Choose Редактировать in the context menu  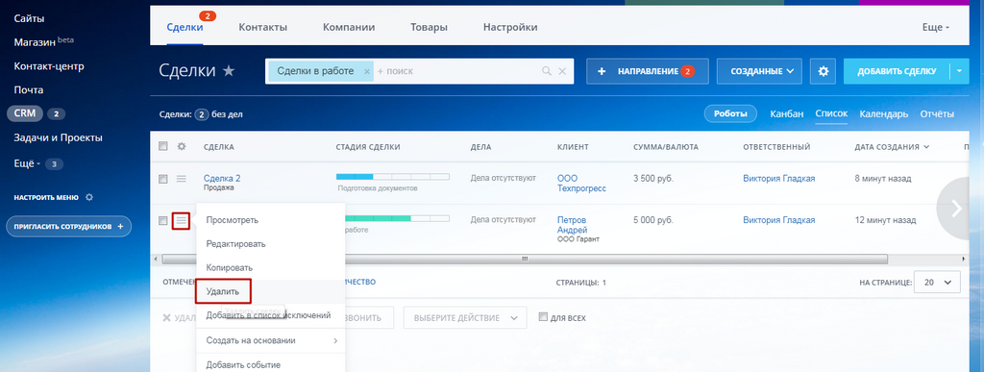point(236,244)
